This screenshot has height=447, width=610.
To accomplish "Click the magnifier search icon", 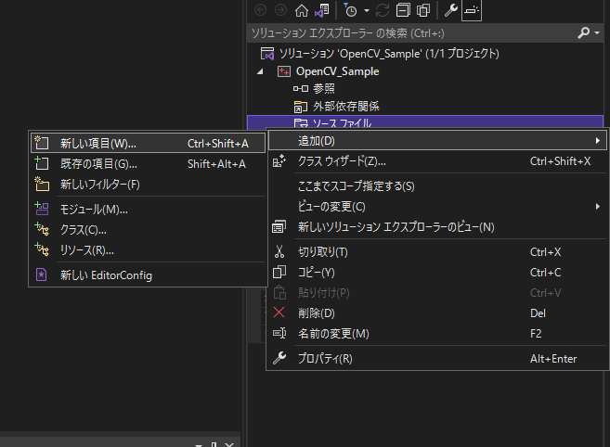I will coord(584,33).
